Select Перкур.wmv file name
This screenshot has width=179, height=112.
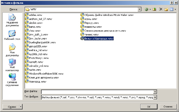click(x=92, y=23)
